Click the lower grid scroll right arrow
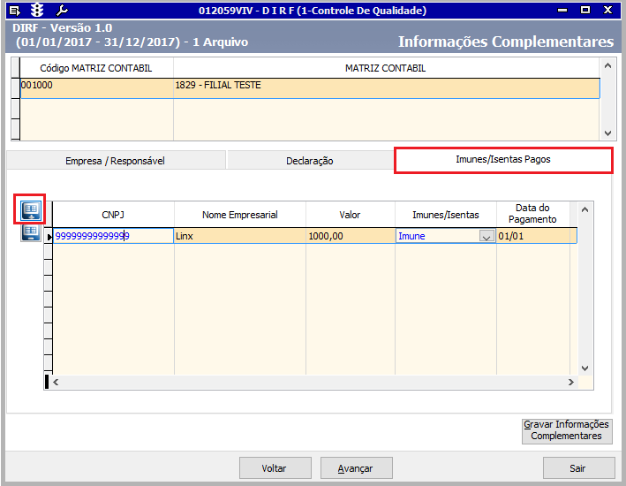 (x=571, y=382)
